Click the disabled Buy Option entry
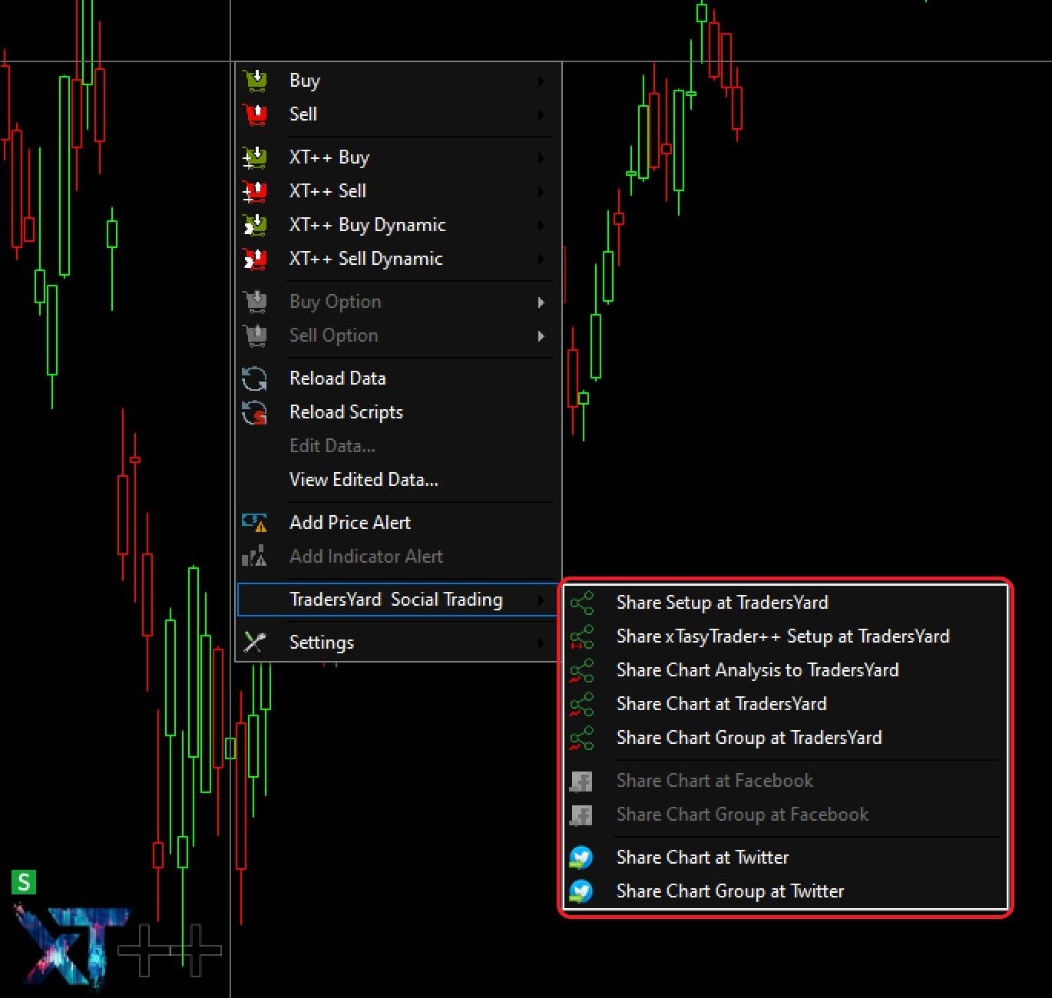Image resolution: width=1052 pixels, height=998 pixels. click(x=398, y=302)
